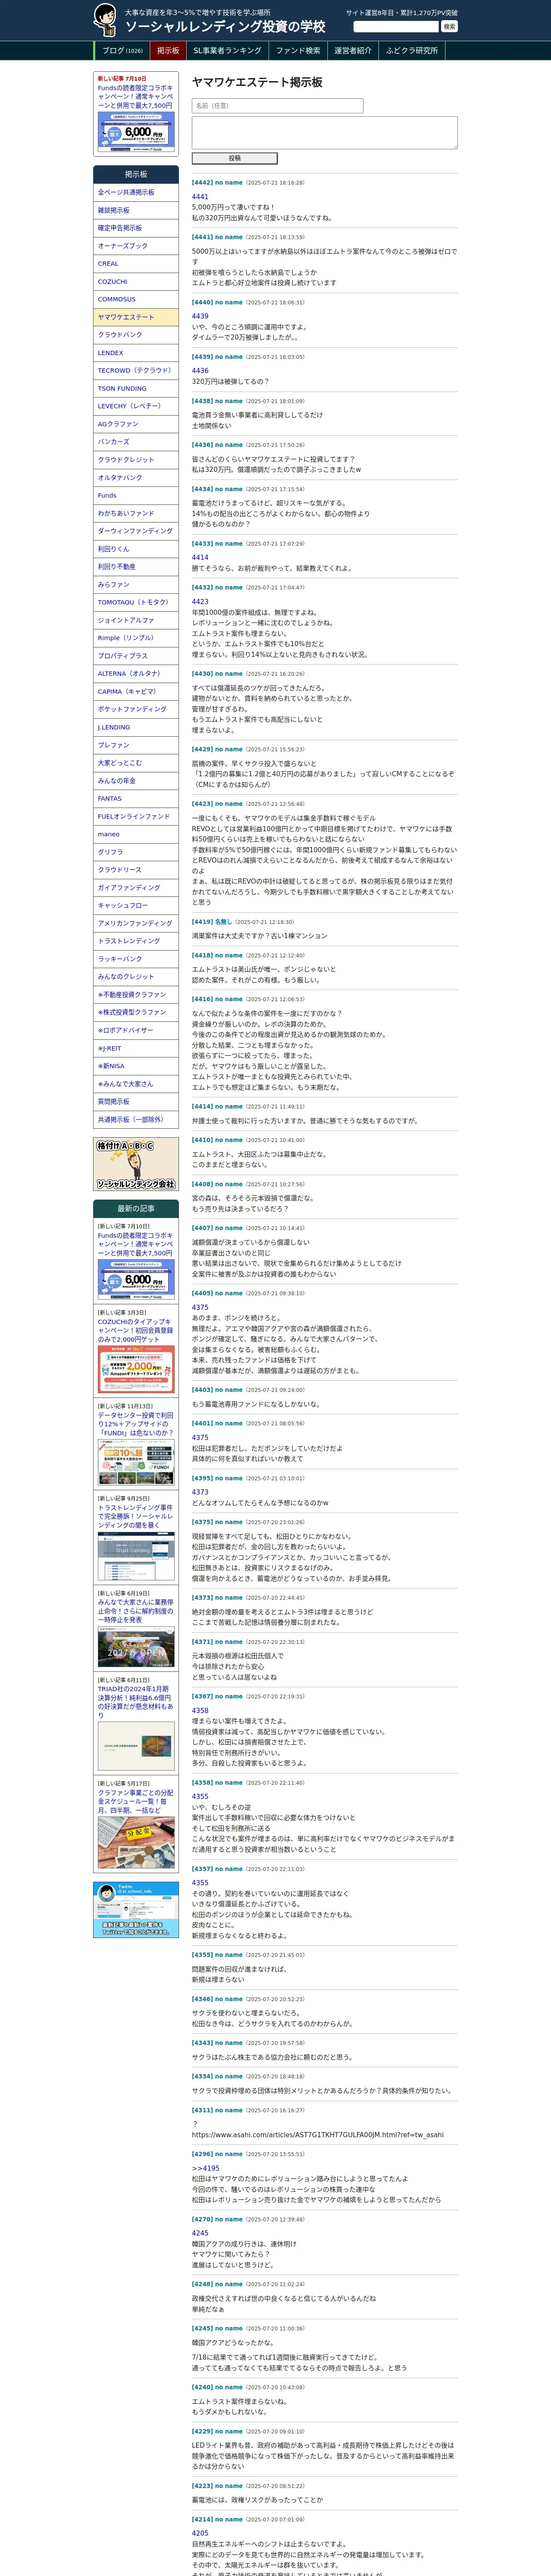Open the CREAL board link

136,264
